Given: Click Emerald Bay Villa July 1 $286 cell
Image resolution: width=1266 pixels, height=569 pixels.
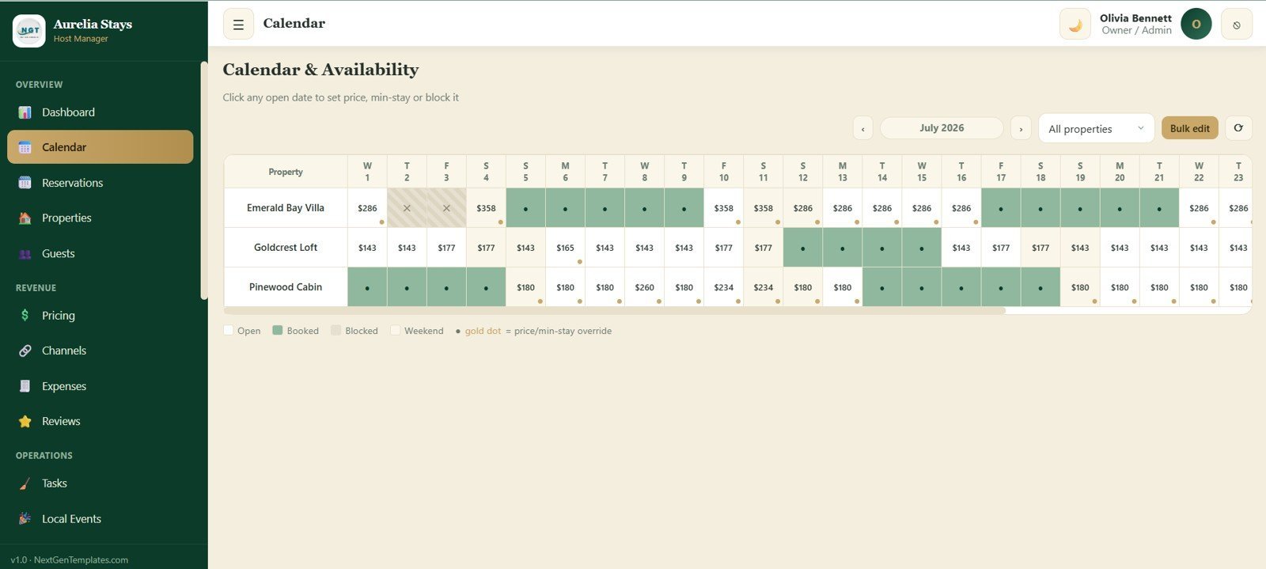Looking at the screenshot, I should 367,208.
